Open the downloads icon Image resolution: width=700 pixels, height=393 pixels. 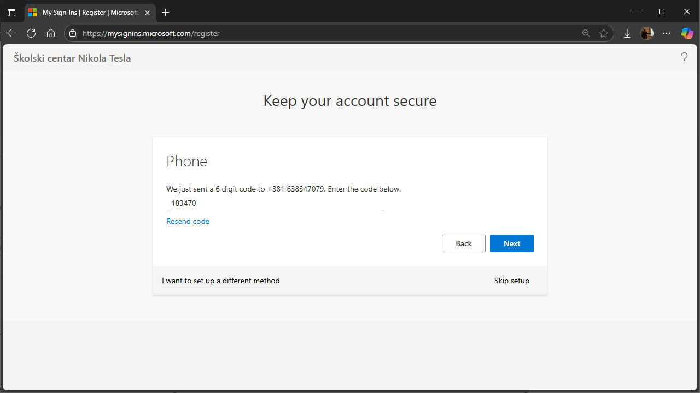click(x=627, y=33)
